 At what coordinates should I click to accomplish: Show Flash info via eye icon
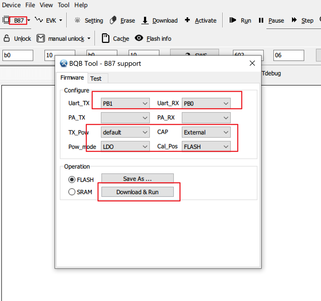[x=139, y=38]
